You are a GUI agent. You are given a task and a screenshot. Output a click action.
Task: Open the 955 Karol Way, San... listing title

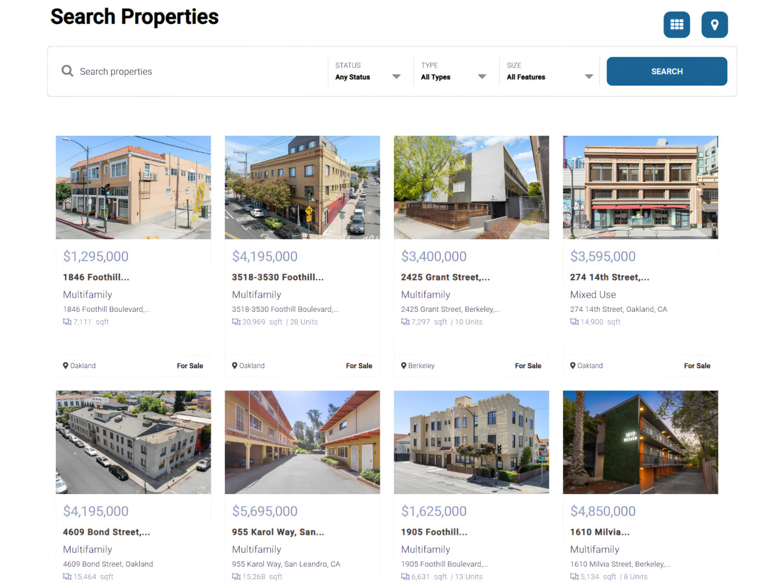pos(278,532)
